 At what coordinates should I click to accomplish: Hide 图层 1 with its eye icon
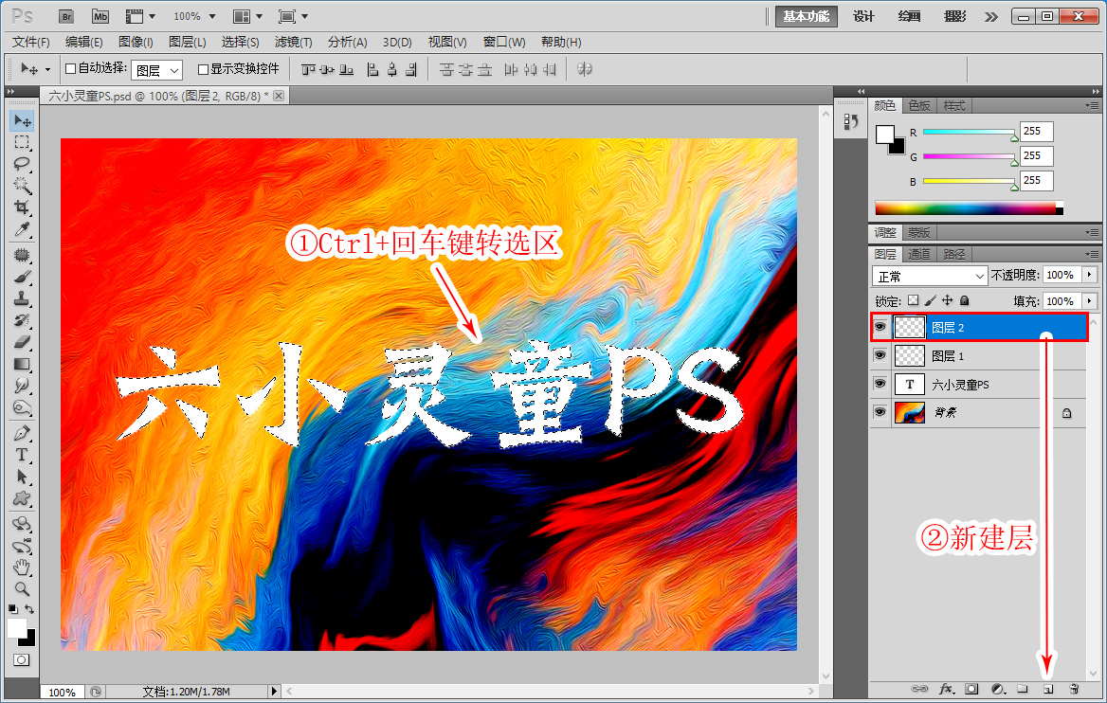click(x=880, y=355)
